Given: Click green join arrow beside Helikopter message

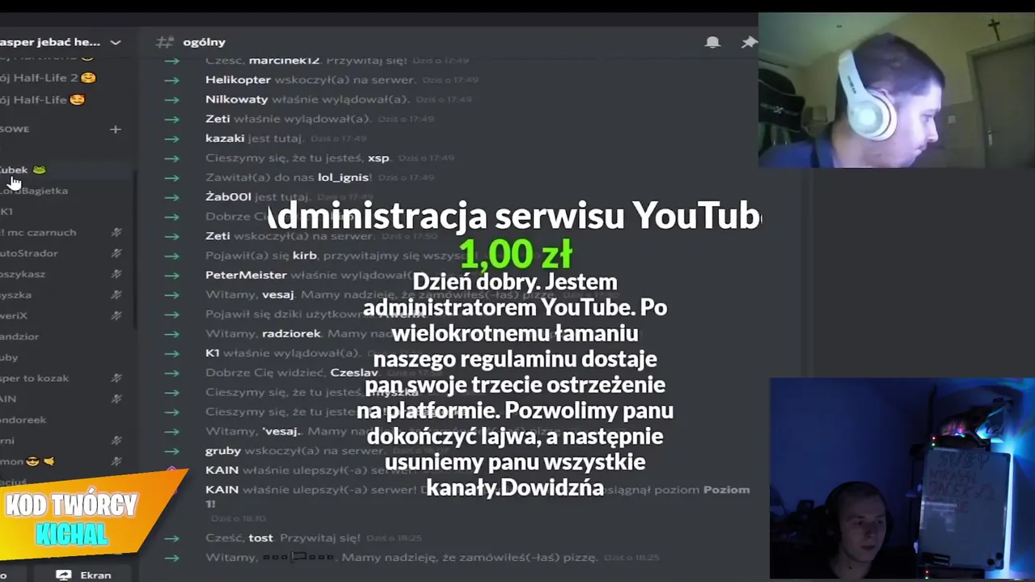Looking at the screenshot, I should (171, 80).
